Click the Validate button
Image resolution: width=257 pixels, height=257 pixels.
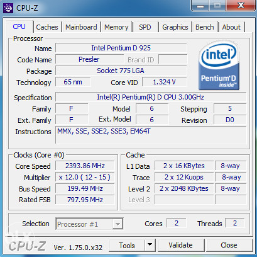(x=180, y=245)
